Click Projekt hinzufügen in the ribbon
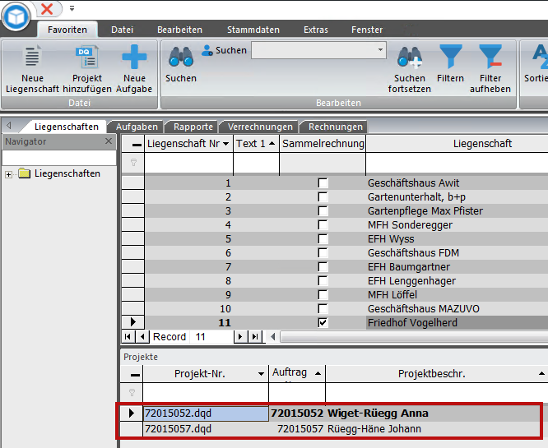Screen dimensions: 548x448 click(x=86, y=59)
